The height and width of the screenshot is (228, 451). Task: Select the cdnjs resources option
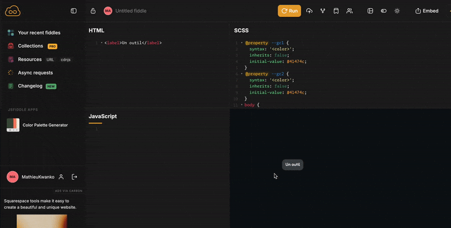tap(65, 60)
